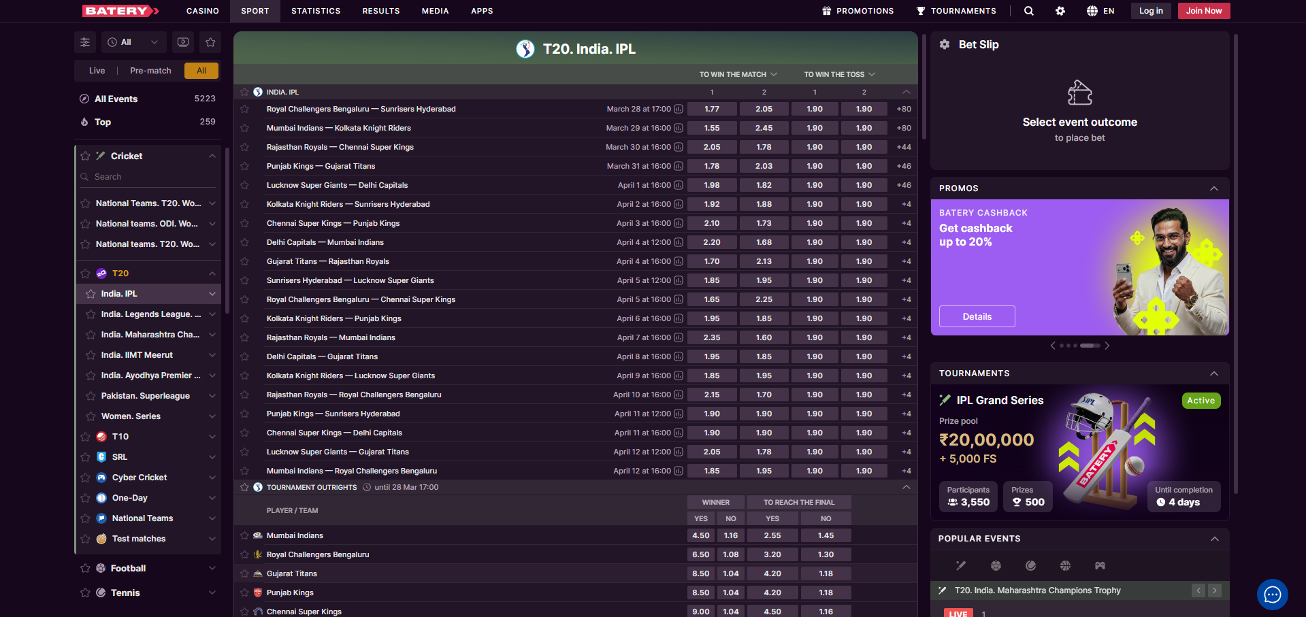Expand the Football sport section
The width and height of the screenshot is (1306, 617).
212,568
